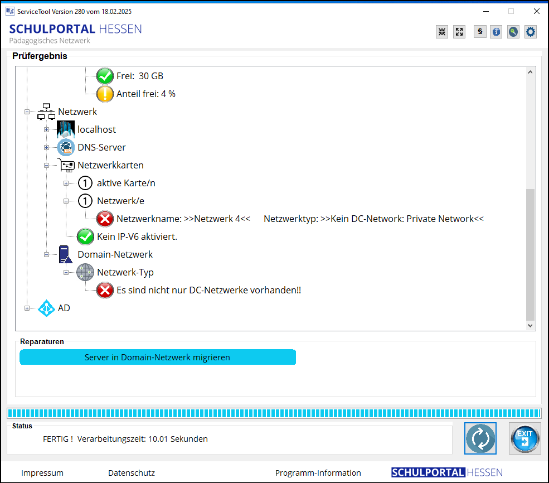Click the SCHULPORTAL HESSEN header logo

[x=75, y=29]
